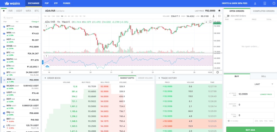Go to the P2P section

point(47,3)
